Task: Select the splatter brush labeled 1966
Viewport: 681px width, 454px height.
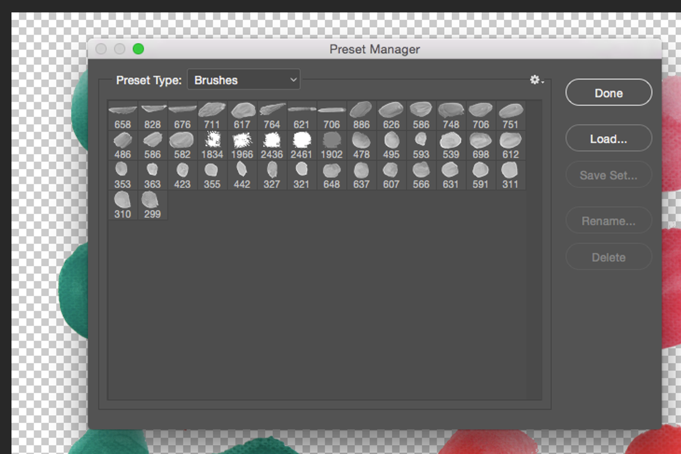Action: [242, 146]
